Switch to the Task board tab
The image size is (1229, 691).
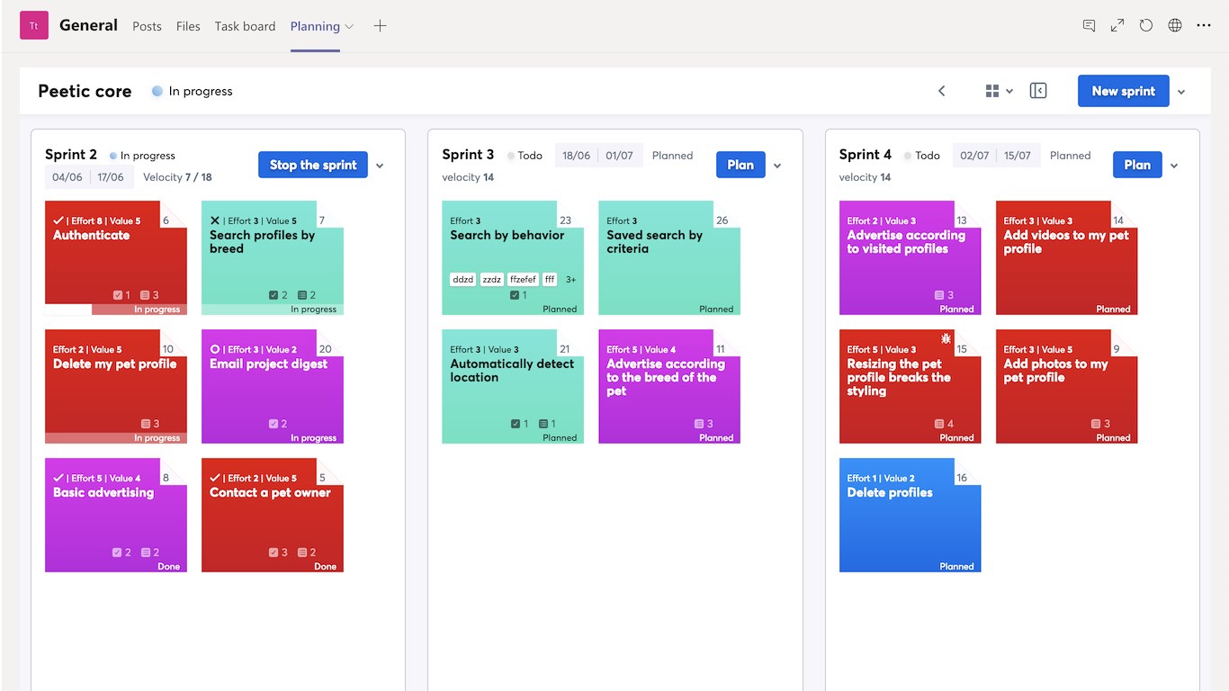pos(245,26)
